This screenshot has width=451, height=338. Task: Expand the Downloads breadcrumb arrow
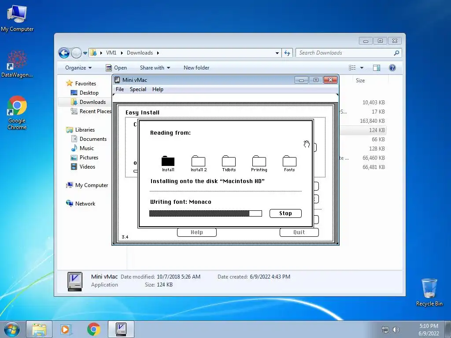coord(158,53)
